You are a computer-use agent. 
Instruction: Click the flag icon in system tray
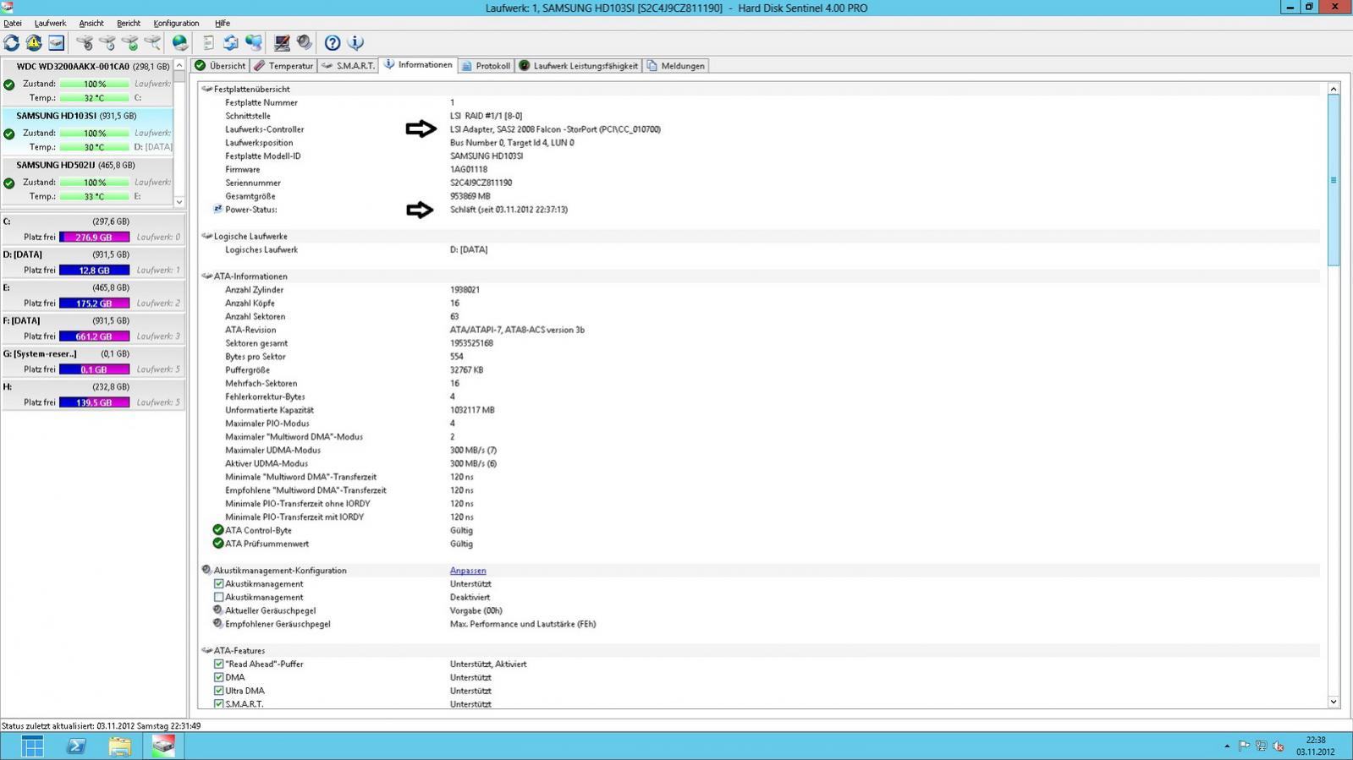coord(1244,746)
